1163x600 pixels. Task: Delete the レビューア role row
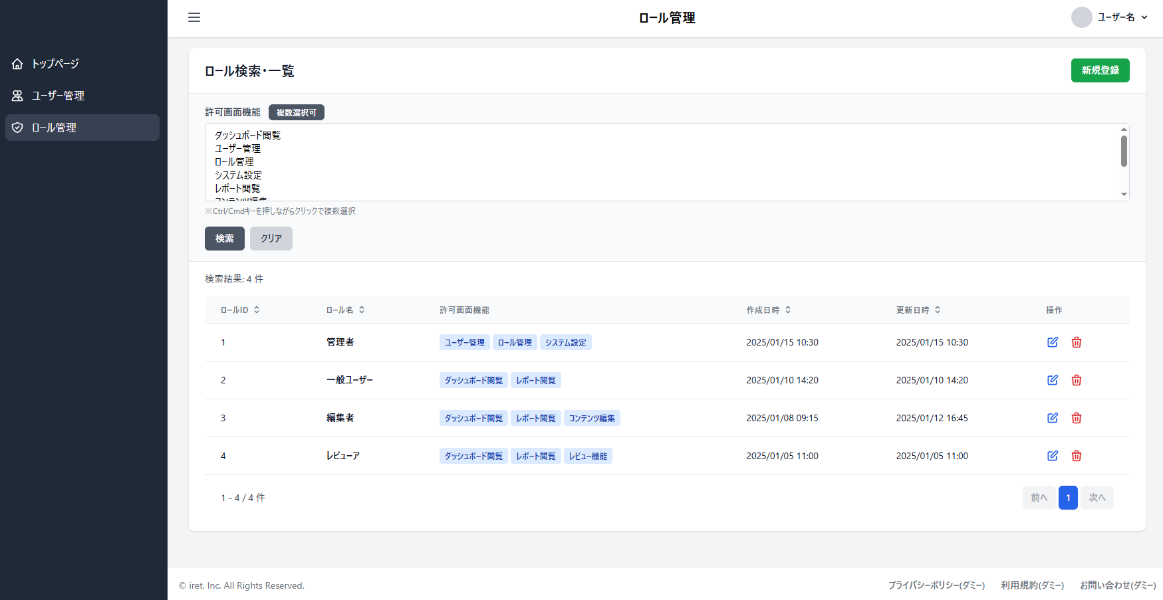pyautogui.click(x=1077, y=456)
